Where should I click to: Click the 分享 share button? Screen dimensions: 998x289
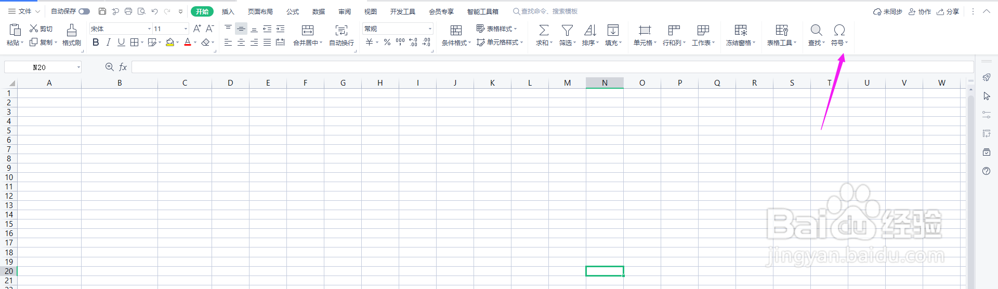click(948, 11)
